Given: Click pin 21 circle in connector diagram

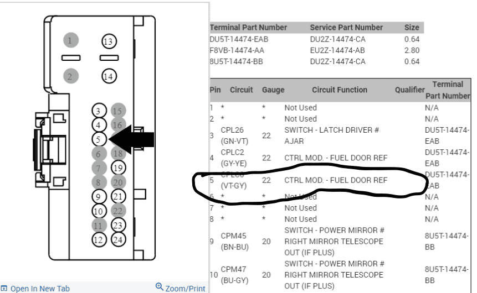Looking at the screenshot, I should tap(119, 196).
